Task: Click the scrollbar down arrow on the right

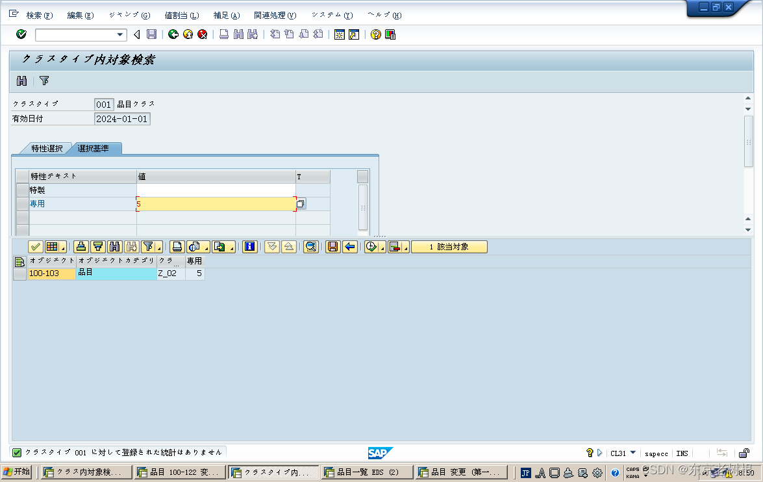Action: coord(747,229)
